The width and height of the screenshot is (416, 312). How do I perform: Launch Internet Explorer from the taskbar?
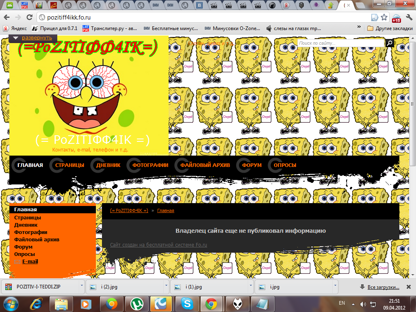coord(36,304)
